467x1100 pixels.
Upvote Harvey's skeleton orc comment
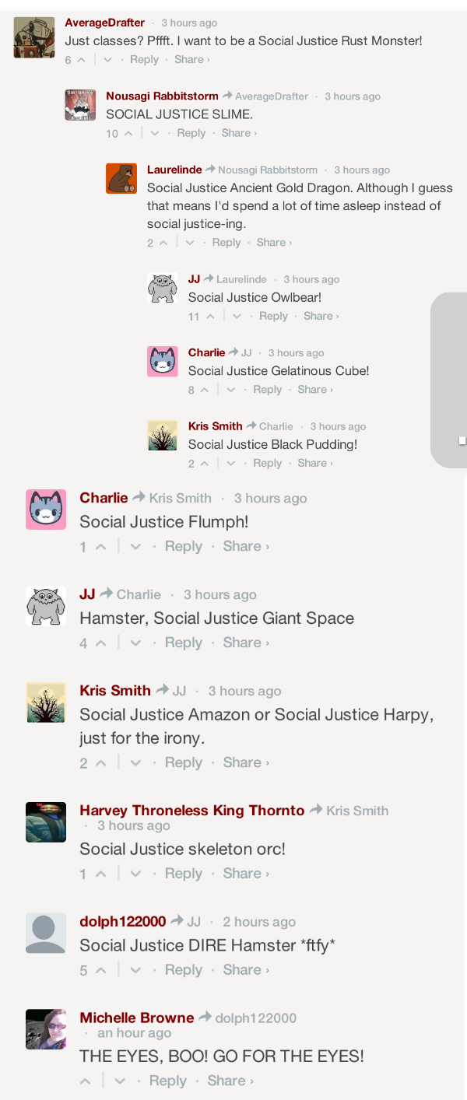pyautogui.click(x=100, y=874)
